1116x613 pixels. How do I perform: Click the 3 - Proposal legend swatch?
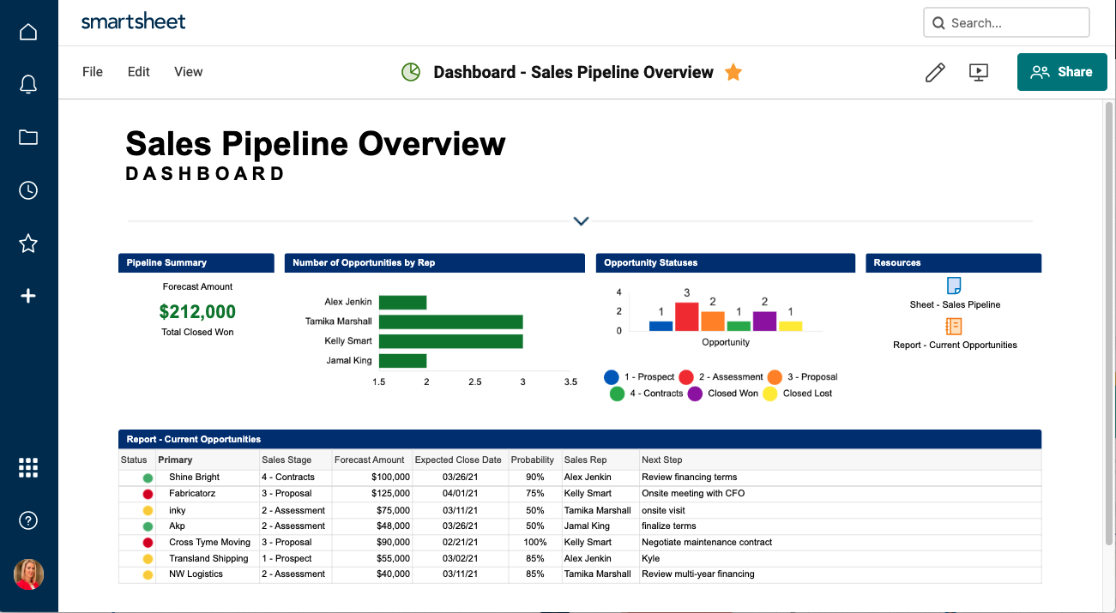click(775, 377)
